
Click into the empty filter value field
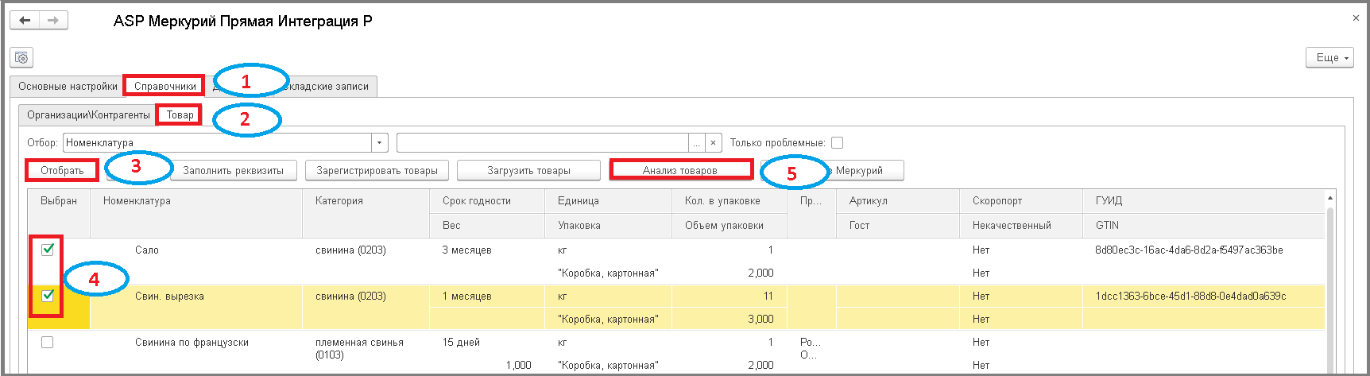coord(543,143)
